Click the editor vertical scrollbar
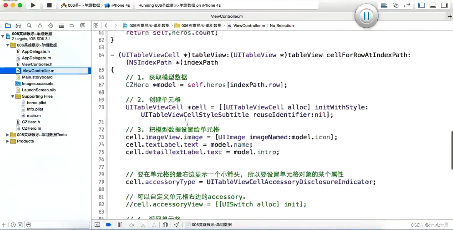This screenshot has height=230, width=453. 452,150
